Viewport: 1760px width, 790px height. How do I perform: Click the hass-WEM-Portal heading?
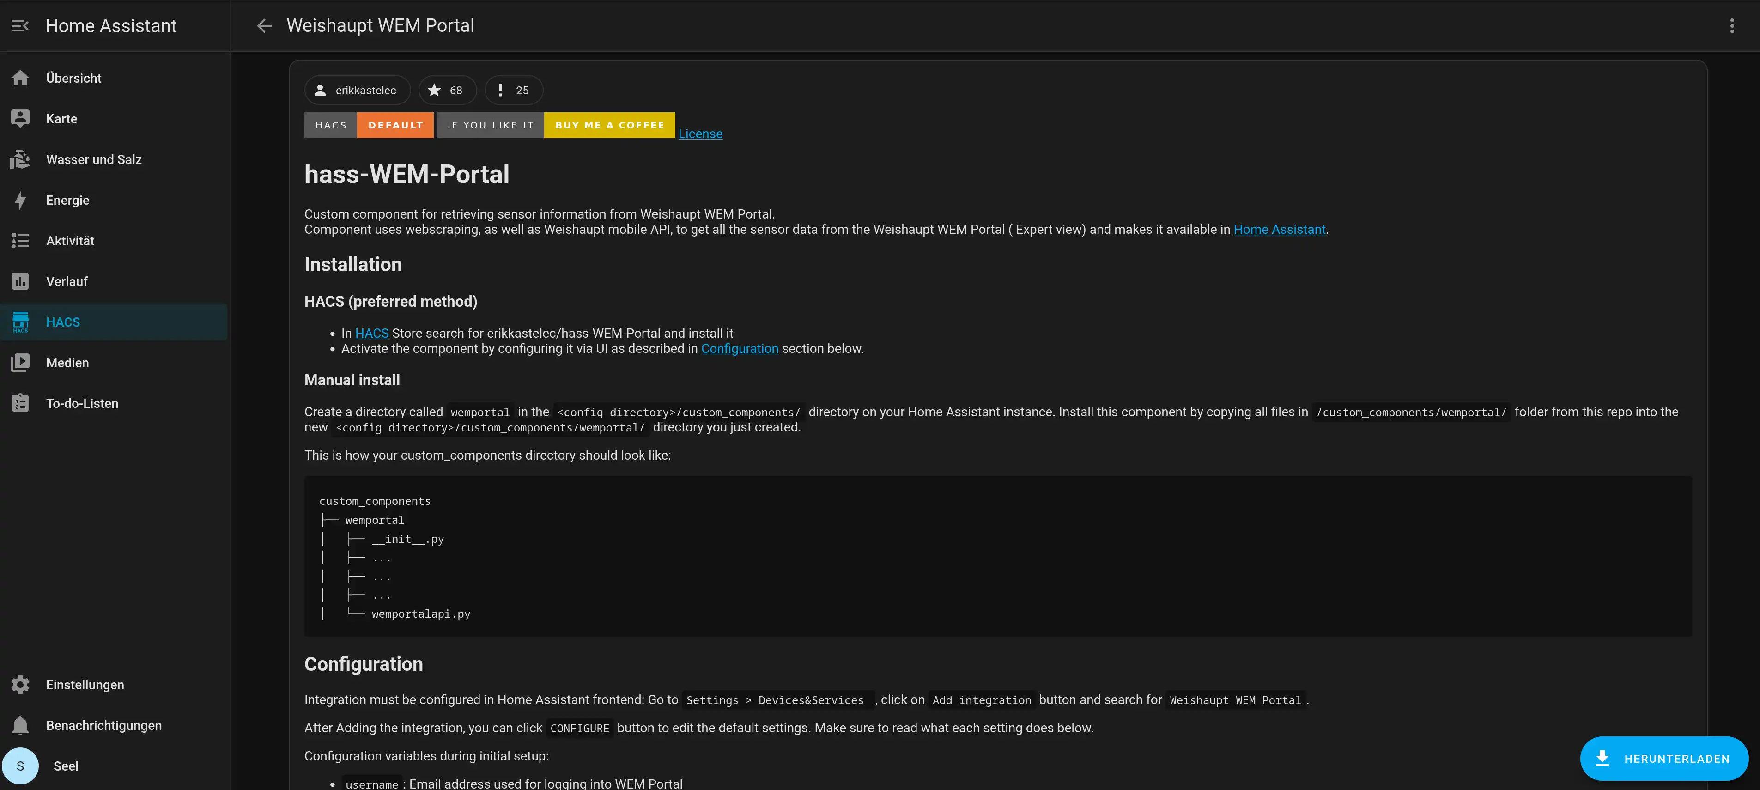point(407,174)
